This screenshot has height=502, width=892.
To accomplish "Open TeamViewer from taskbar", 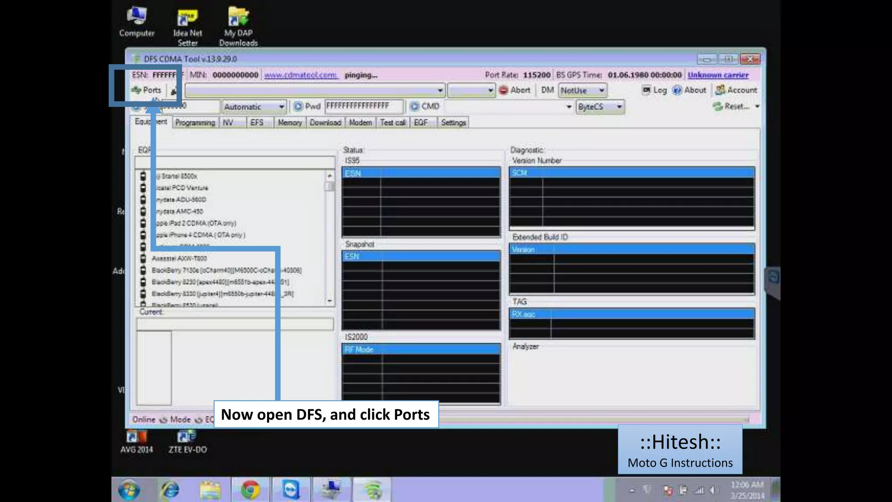I will click(291, 490).
